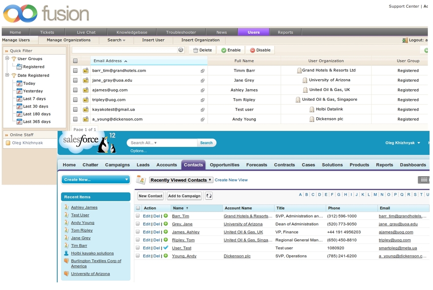Viewport: 433px width, 290px height.
Task: Collapse the User Groups tree node
Action: 7,58
